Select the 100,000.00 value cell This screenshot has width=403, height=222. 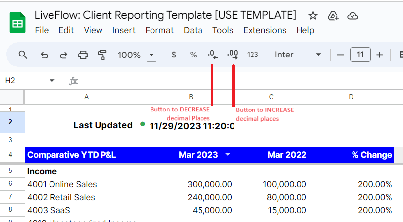pyautogui.click(x=271, y=184)
